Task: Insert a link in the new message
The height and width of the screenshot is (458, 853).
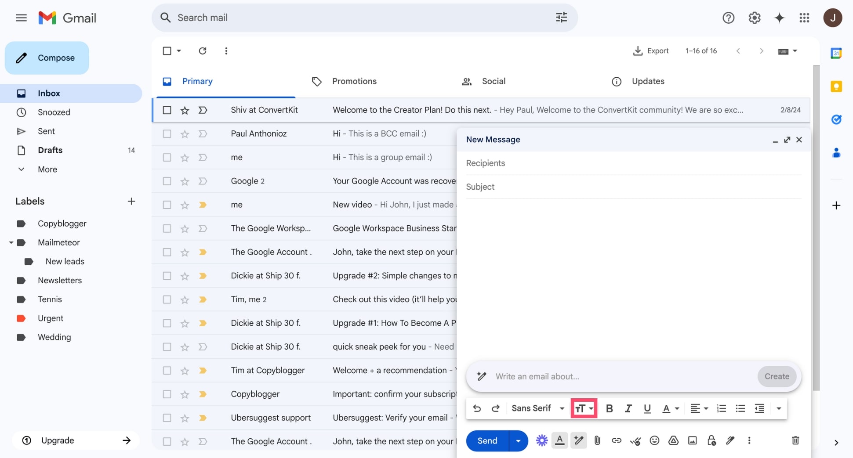Action: tap(616, 440)
